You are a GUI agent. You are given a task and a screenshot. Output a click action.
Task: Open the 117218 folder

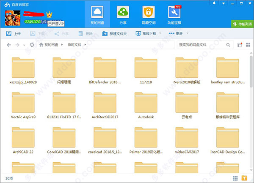pyautogui.click(x=146, y=71)
